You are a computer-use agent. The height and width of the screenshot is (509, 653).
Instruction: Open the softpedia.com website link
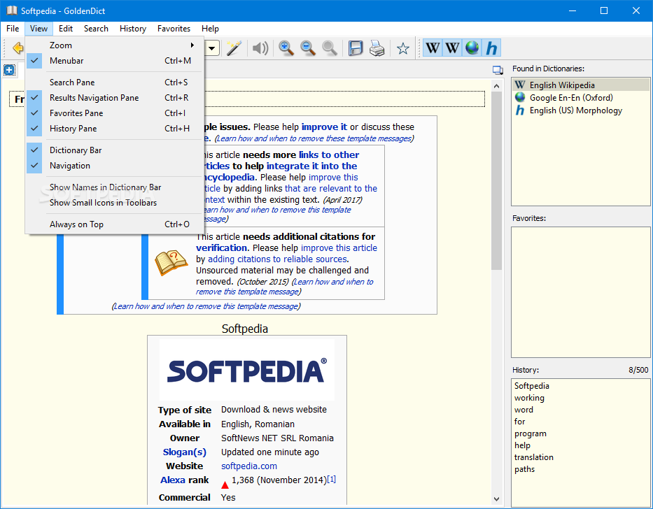pyautogui.click(x=249, y=466)
